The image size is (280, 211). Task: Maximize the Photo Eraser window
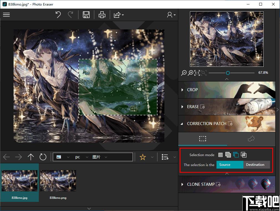click(x=261, y=4)
